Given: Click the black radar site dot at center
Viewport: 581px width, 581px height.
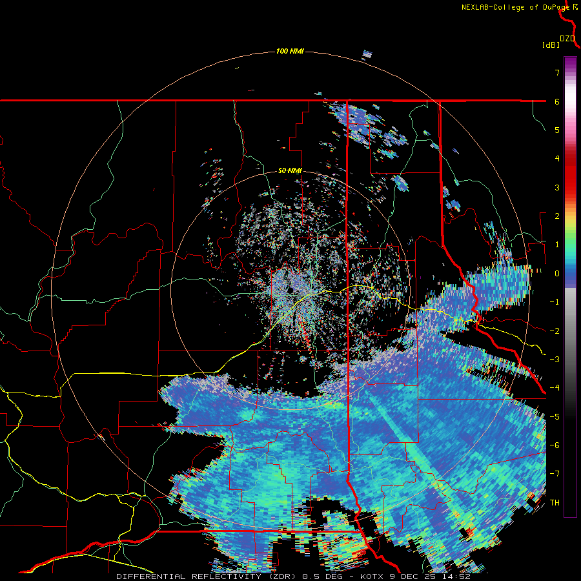Looking at the screenshot, I should pyautogui.click(x=290, y=289).
